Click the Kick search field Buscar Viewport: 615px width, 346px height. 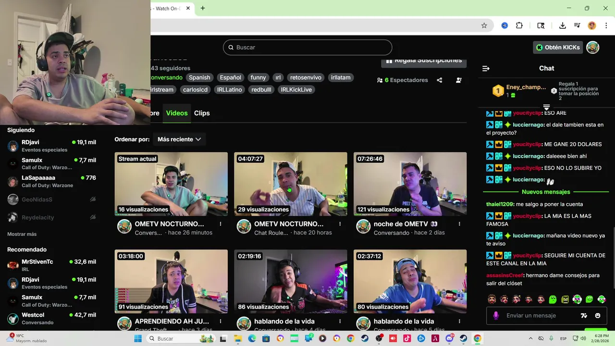[307, 47]
